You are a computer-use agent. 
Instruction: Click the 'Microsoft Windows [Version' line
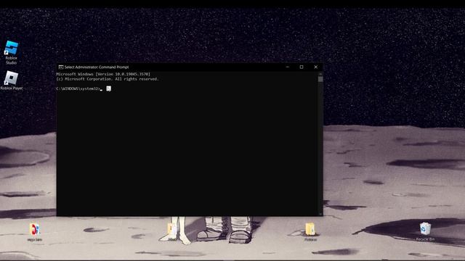(x=103, y=74)
